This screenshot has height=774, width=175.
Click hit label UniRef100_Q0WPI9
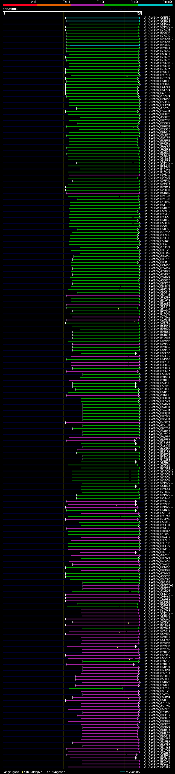(157, 344)
